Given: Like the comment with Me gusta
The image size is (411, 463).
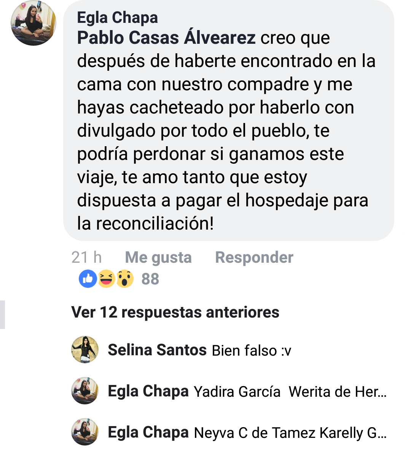Looking at the screenshot, I should (x=158, y=258).
